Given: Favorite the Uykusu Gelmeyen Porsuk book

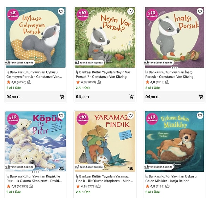Looking at the screenshot, I should coord(61,12).
